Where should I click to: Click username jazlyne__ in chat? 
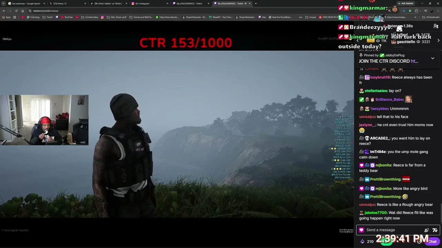367,125
